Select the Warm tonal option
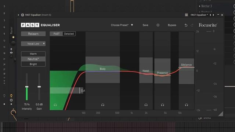This screenshot has width=235, height=132. [x=33, y=54]
